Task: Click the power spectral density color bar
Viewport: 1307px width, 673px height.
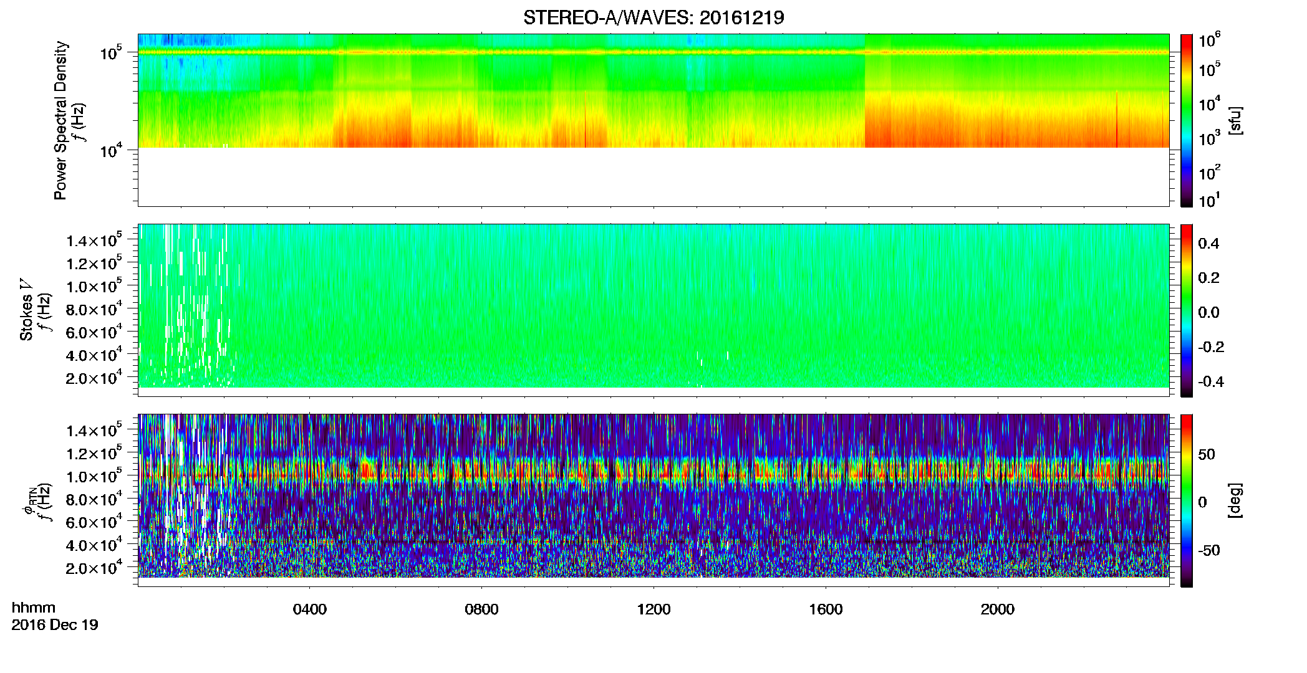Action: (x=1187, y=120)
